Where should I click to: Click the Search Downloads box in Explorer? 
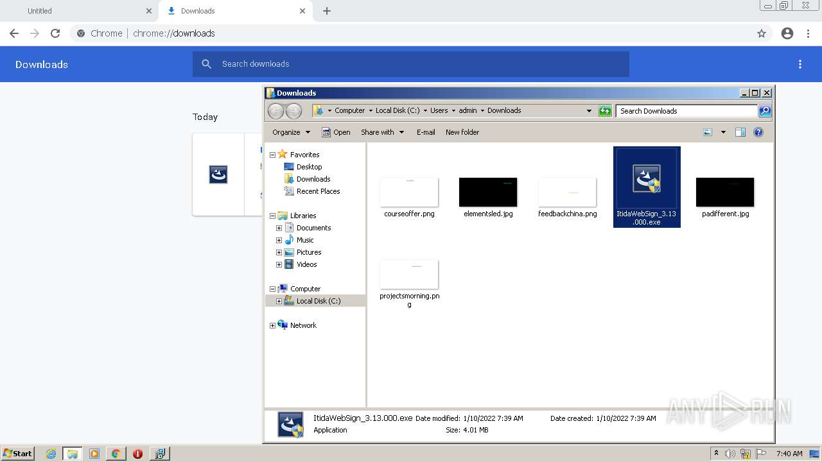pyautogui.click(x=686, y=111)
